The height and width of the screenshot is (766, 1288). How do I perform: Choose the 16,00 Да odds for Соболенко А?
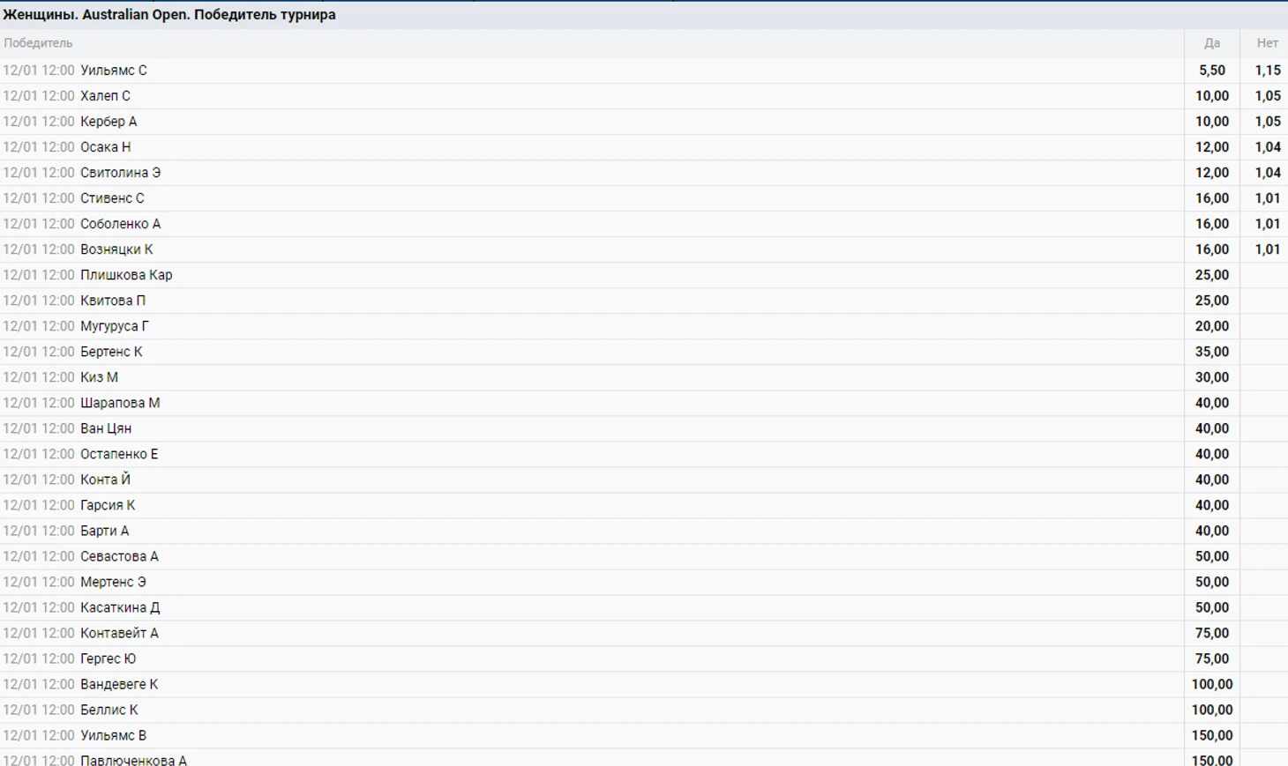point(1211,224)
